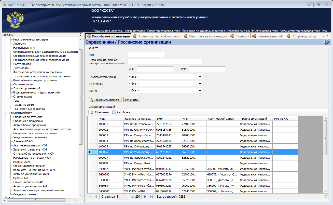Switch to Иностранные организации tab
The image size is (333, 205).
(x=205, y=36)
